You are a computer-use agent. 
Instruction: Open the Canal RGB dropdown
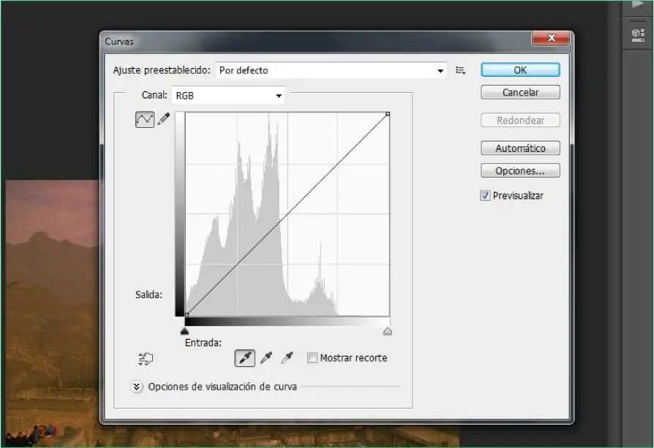pos(228,96)
